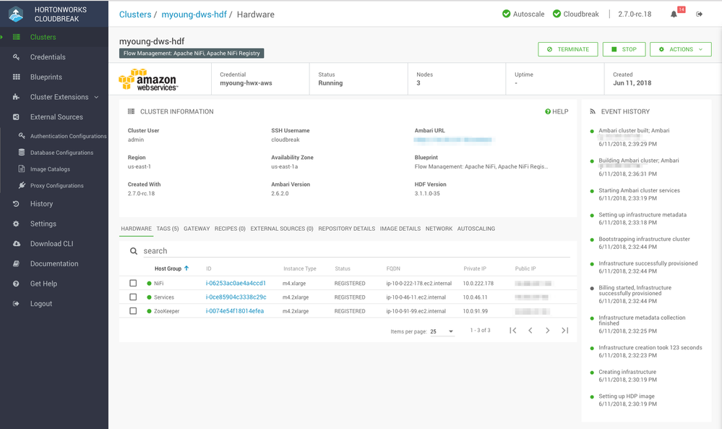Screen dimensions: 722x429
Task: Click the Cloudbreak green check icon
Action: [x=556, y=14]
